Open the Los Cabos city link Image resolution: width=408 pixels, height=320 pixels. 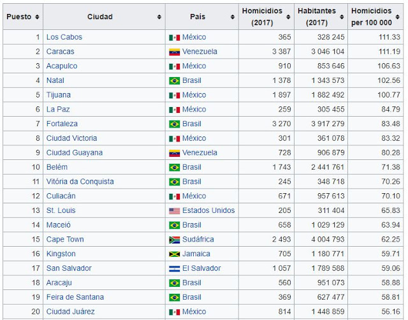[64, 37]
